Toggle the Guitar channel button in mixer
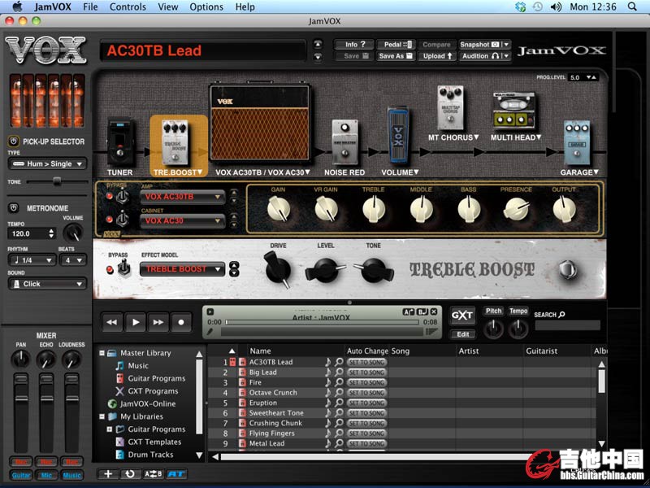Image resolution: width=650 pixels, height=488 pixels. tap(21, 476)
